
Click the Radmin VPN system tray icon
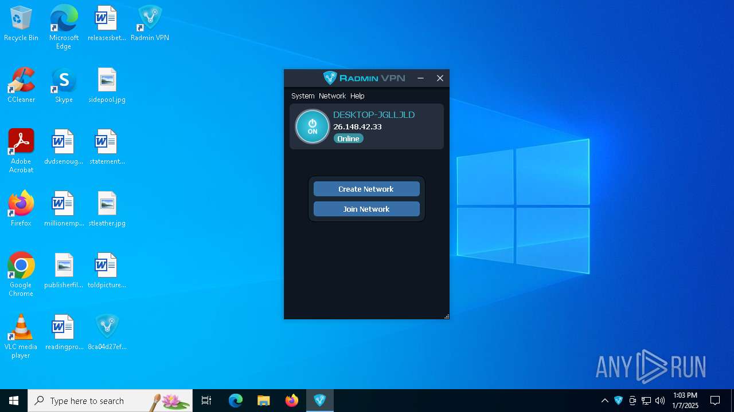pos(618,401)
